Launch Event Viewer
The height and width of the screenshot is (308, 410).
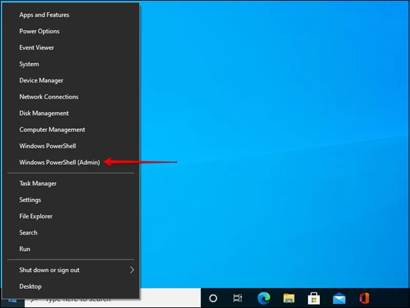pyautogui.click(x=70, y=47)
